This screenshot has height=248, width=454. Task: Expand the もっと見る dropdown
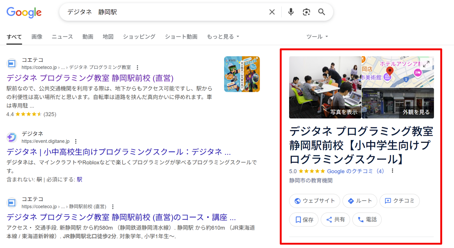tap(223, 37)
